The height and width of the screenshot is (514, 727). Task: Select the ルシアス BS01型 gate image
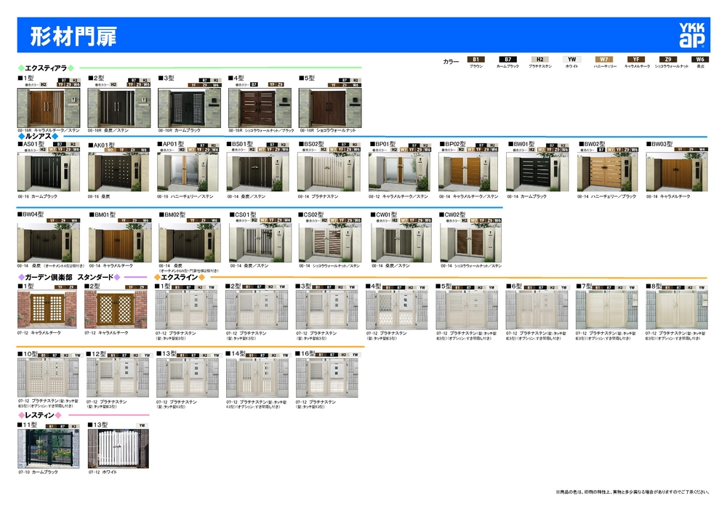click(x=258, y=172)
